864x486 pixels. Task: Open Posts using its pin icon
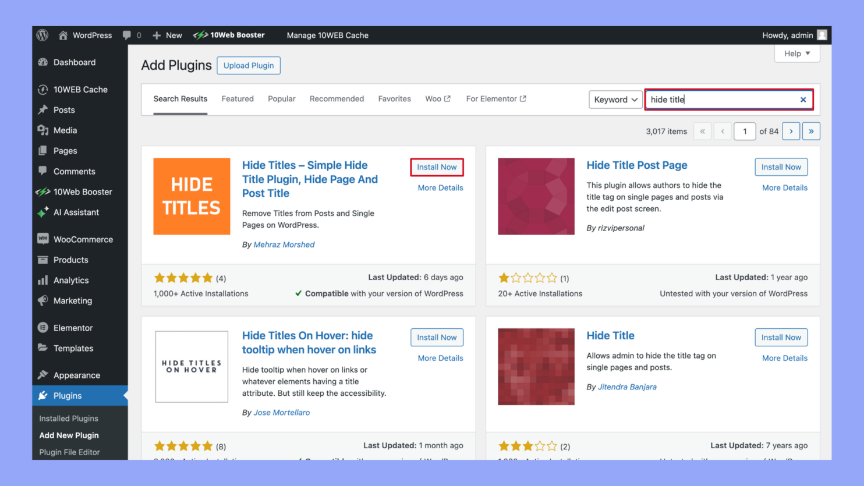[x=43, y=109]
